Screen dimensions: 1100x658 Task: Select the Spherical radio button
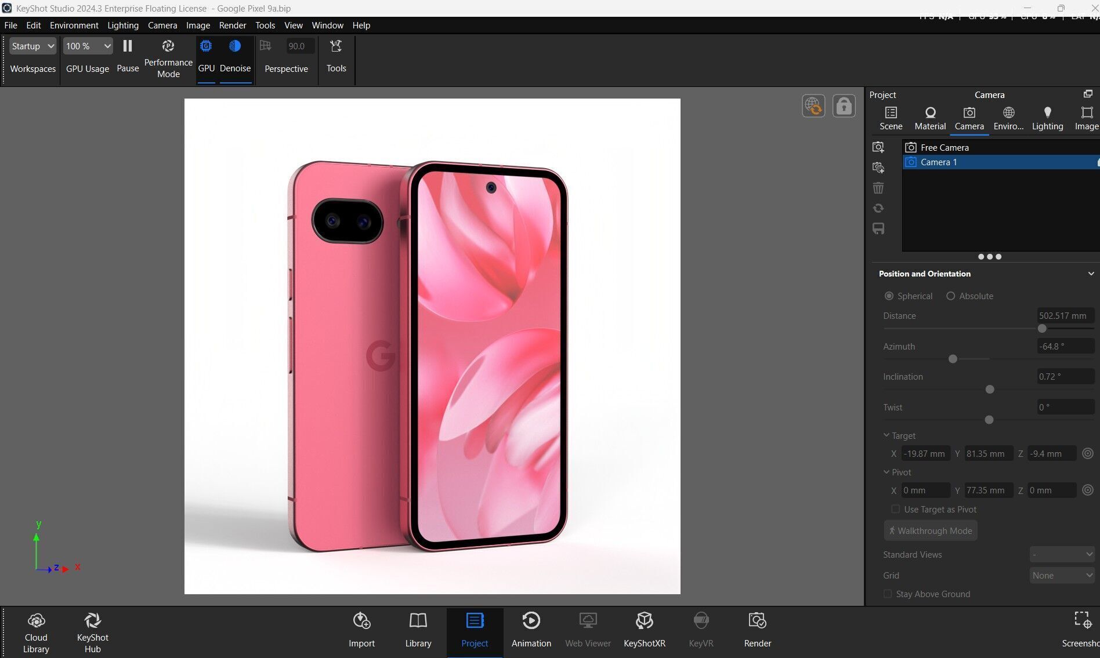point(889,296)
